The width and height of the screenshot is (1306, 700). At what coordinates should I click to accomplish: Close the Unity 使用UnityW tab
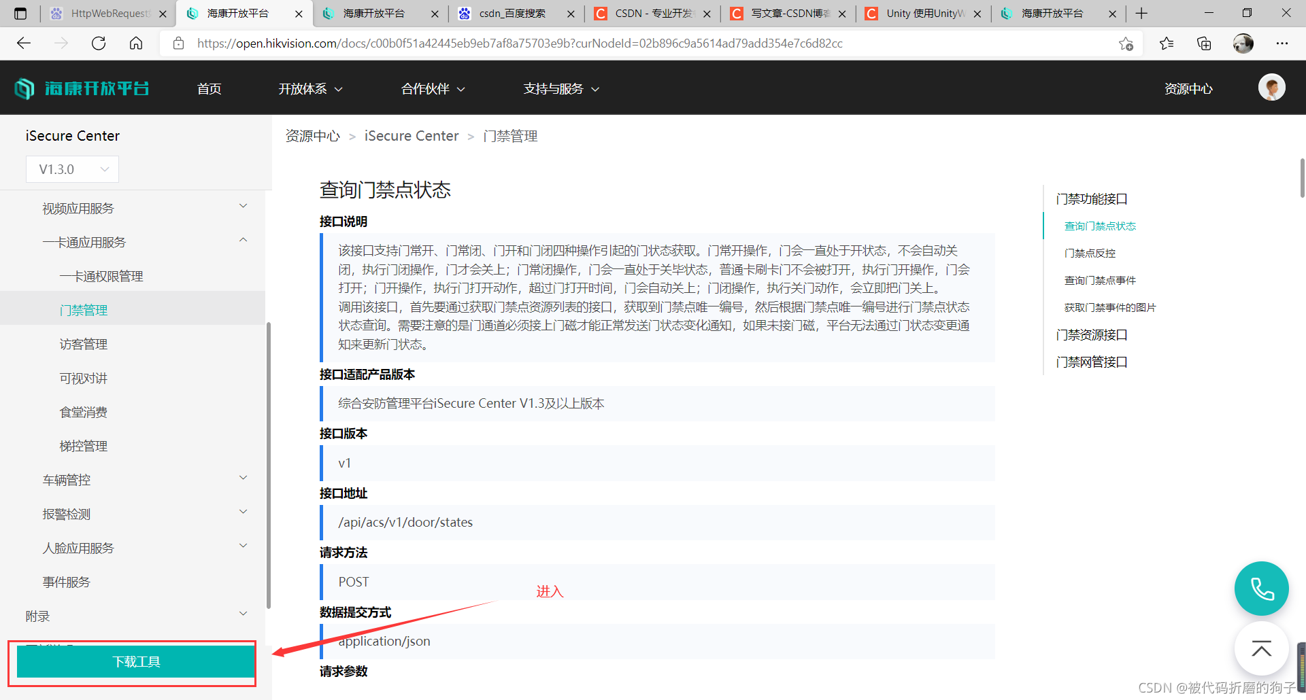click(977, 14)
